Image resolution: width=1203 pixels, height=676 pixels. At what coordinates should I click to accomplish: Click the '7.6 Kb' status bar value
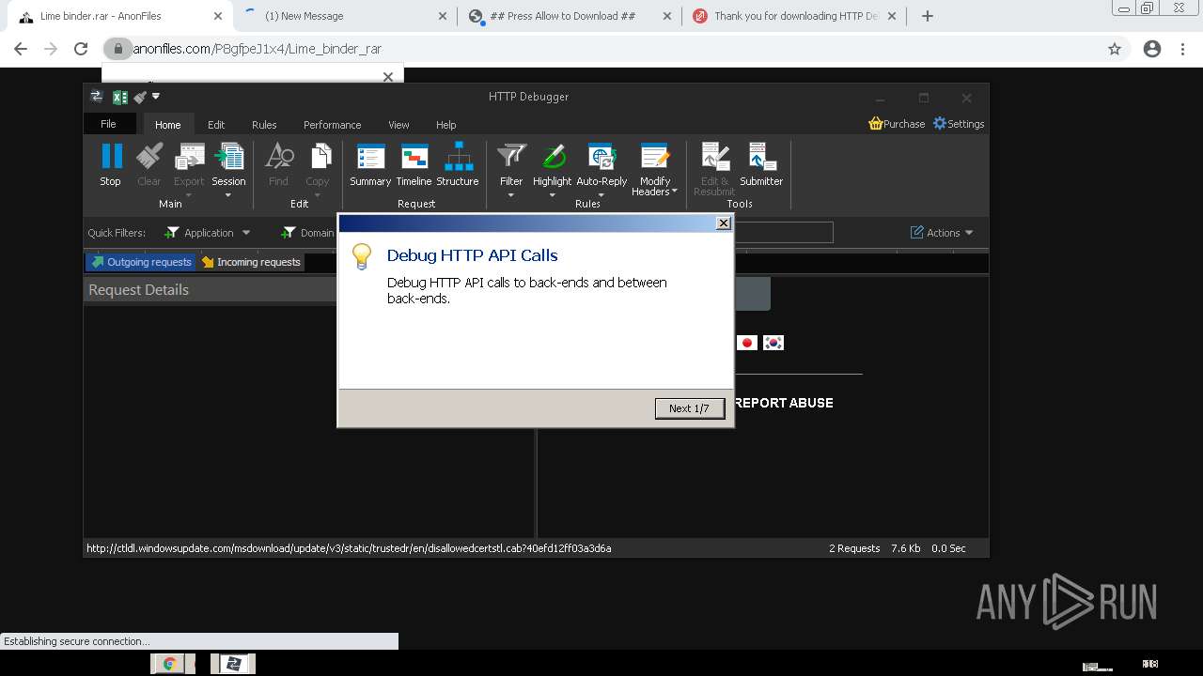tap(906, 548)
